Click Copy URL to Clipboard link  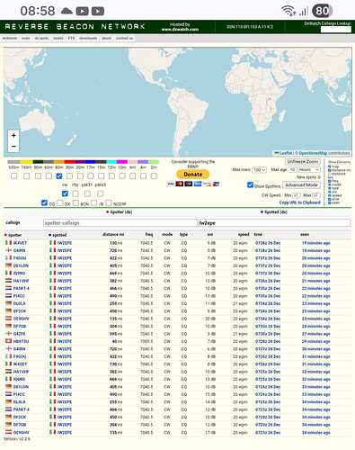point(299,202)
